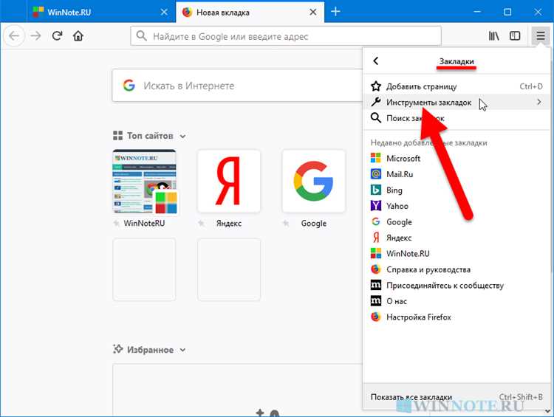Image resolution: width=554 pixels, height=417 pixels.
Task: Choose Добавить страницу menu entry
Action: 456,86
